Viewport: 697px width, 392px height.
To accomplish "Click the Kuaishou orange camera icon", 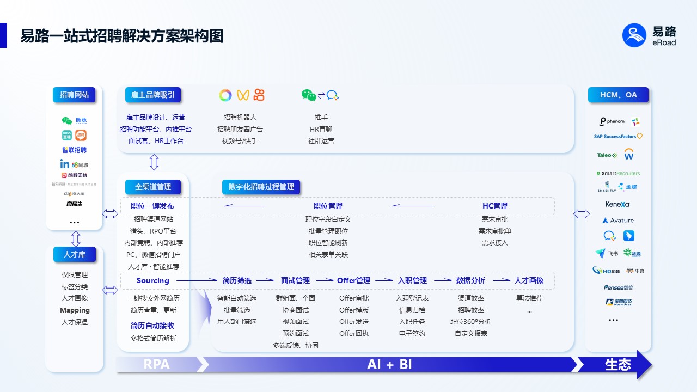I will 259,95.
